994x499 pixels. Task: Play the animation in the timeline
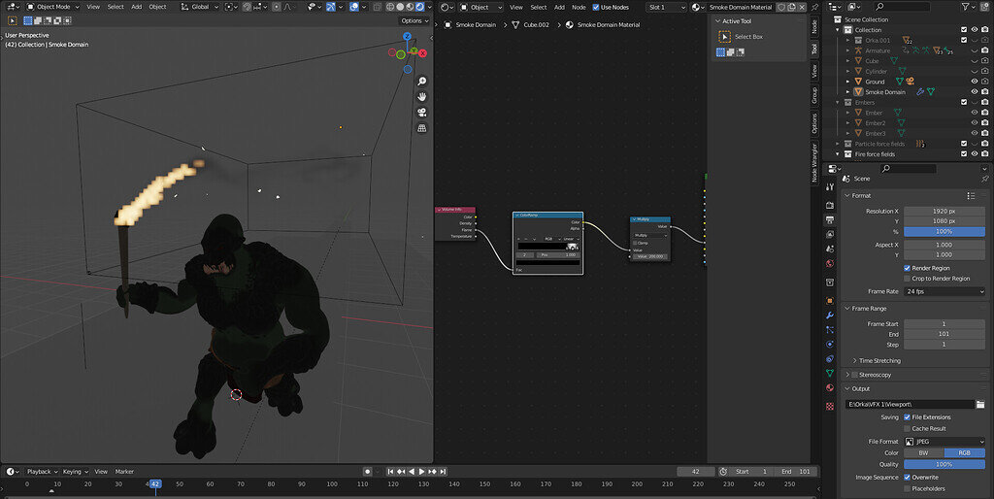point(421,472)
